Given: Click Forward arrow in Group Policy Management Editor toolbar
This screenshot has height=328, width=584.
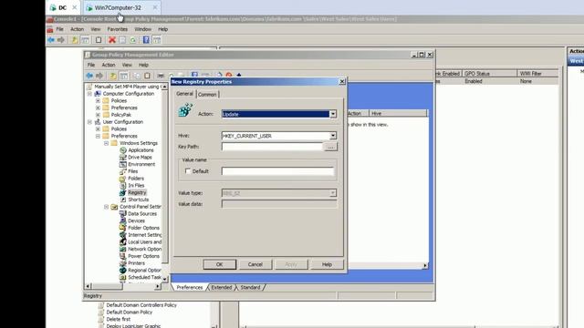Looking at the screenshot, I should (99, 76).
